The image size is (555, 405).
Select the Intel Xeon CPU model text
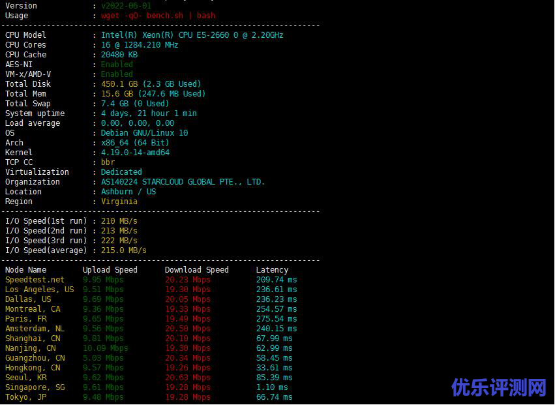192,35
